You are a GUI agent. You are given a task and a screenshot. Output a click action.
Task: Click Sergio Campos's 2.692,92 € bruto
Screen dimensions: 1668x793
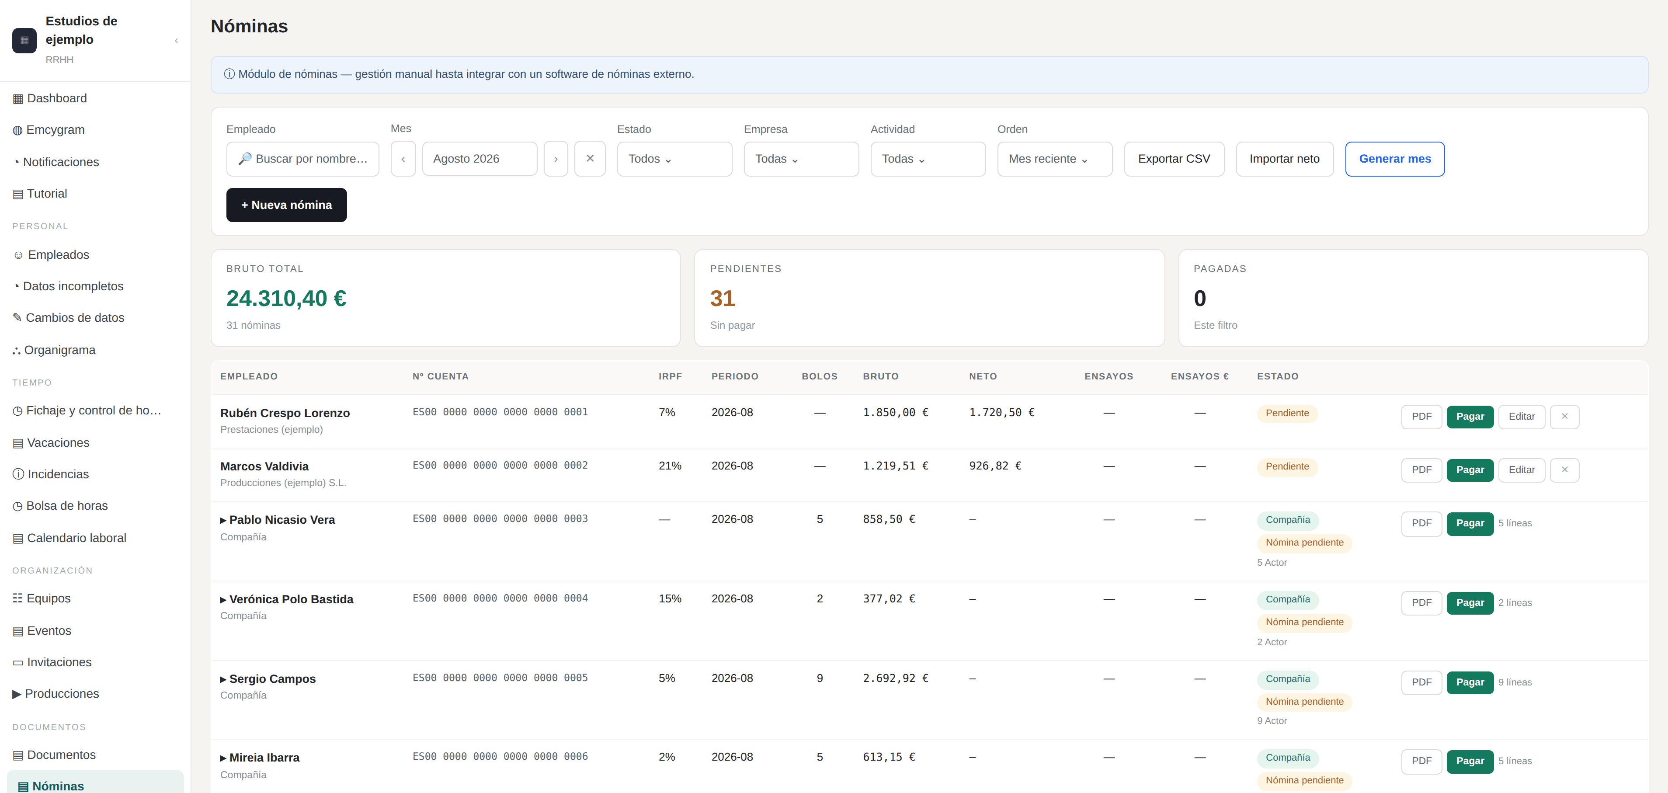pyautogui.click(x=895, y=678)
